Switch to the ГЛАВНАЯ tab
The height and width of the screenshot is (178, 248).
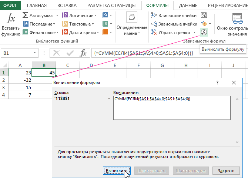pyautogui.click(x=37, y=6)
